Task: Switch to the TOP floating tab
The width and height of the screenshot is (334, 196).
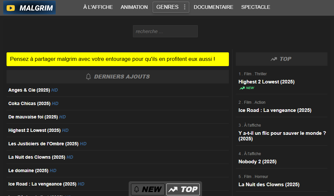Action: (x=183, y=189)
